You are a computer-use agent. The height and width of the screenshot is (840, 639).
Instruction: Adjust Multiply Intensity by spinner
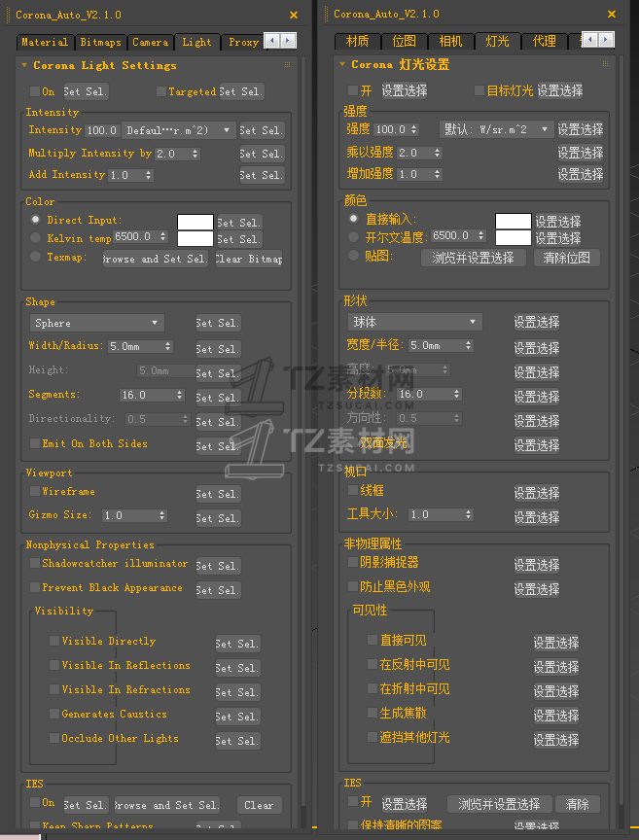[195, 154]
